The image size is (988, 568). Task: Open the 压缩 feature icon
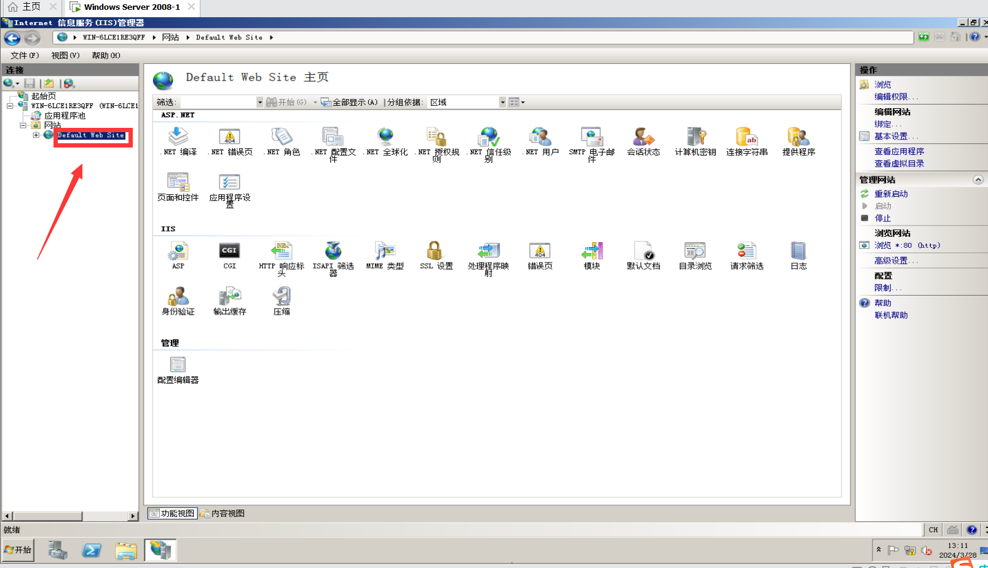pos(282,301)
